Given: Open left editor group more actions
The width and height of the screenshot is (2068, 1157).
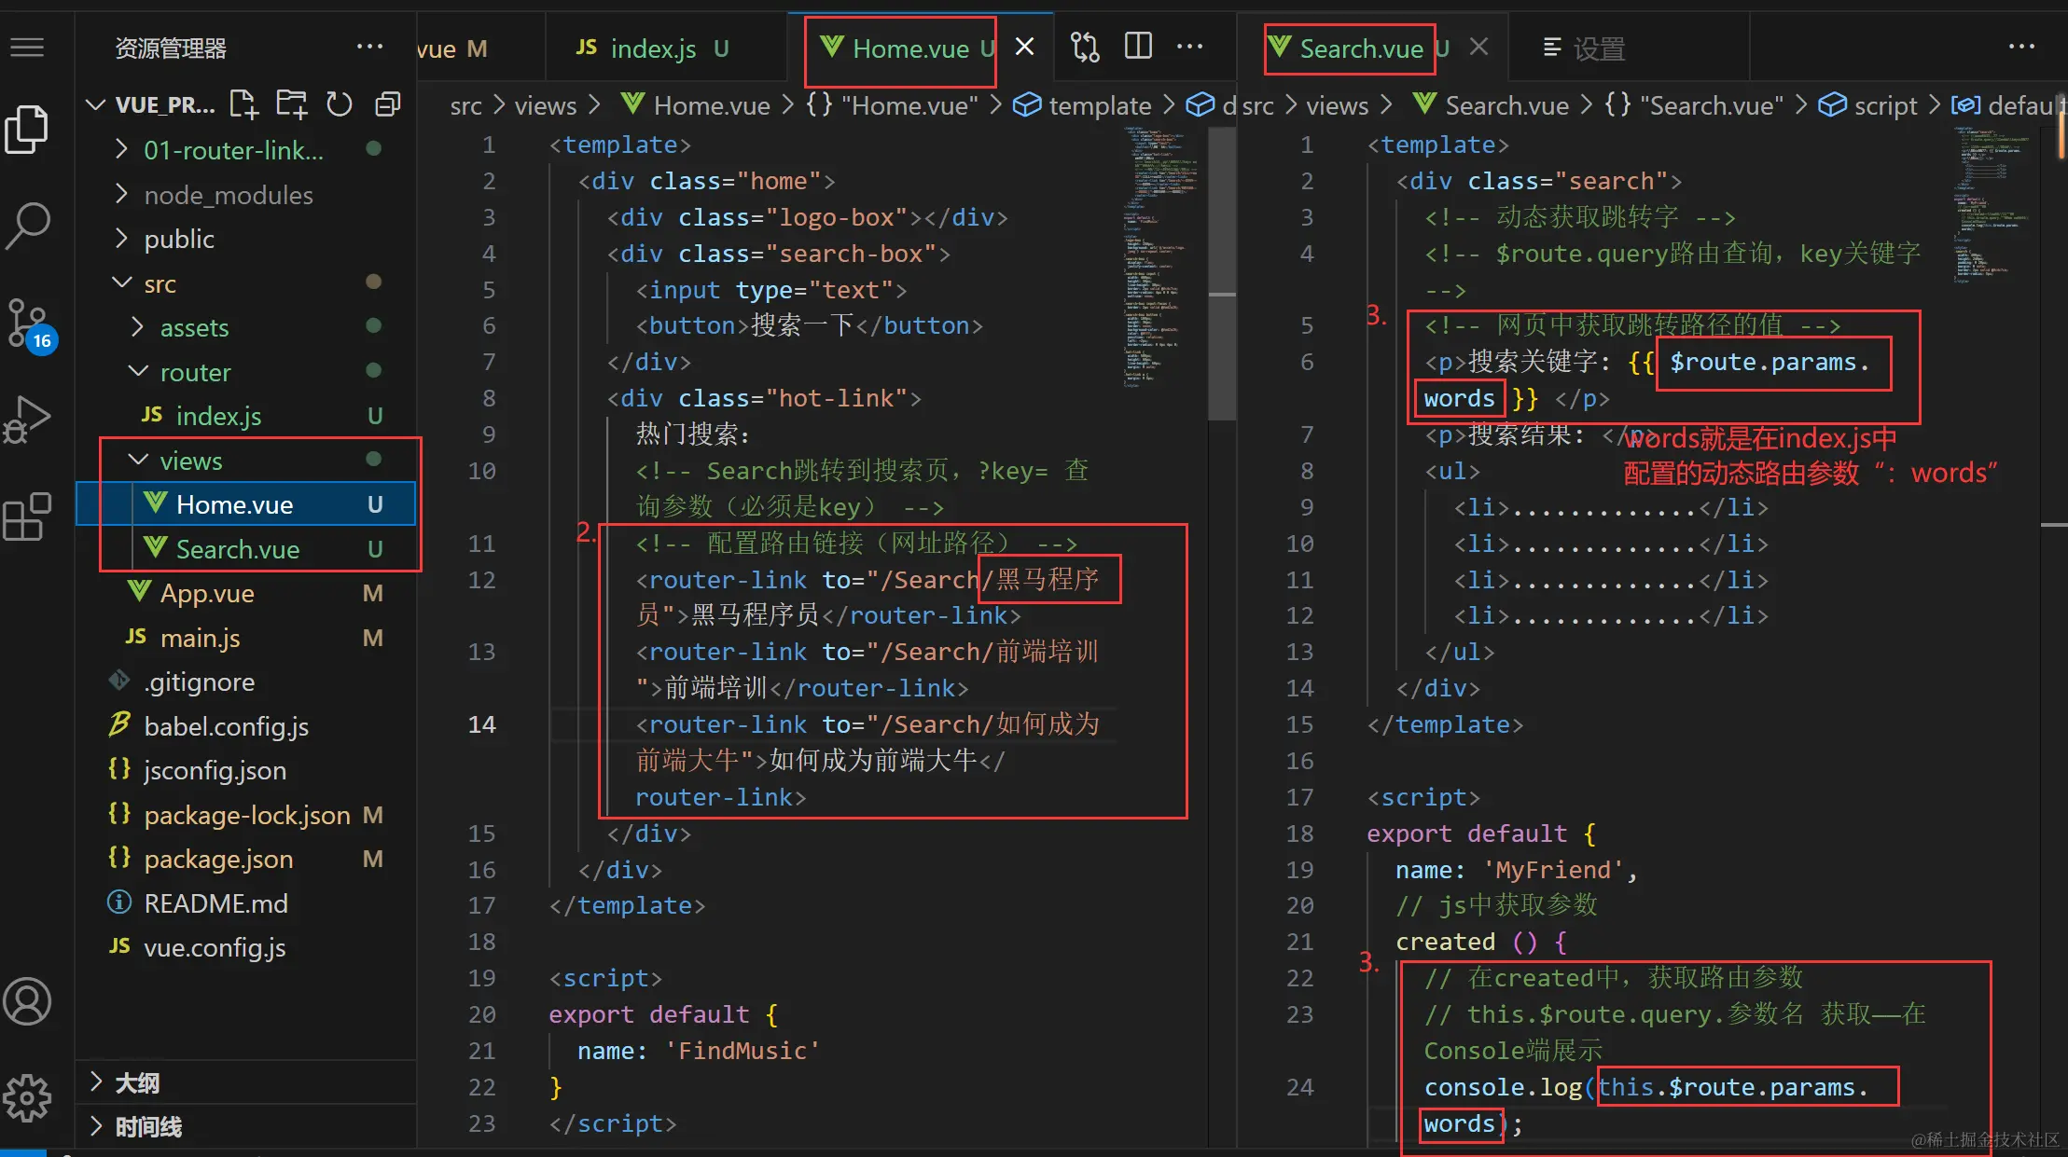Looking at the screenshot, I should (1189, 47).
